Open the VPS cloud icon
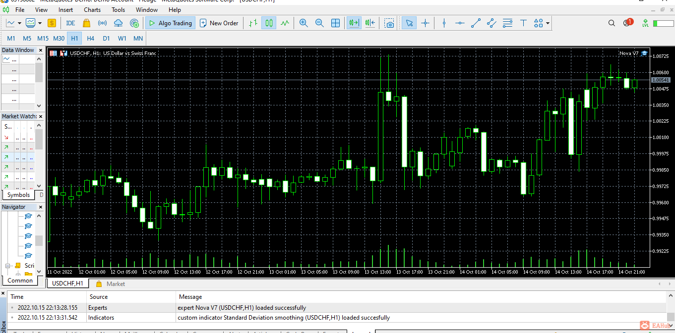This screenshot has height=333, width=675. 118,23
